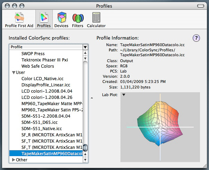Select the Profiles toolbar icon
This screenshot has height=170, width=209.
tap(44, 20)
